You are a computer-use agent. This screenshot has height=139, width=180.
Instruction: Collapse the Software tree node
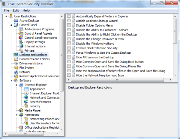coord(11,81)
